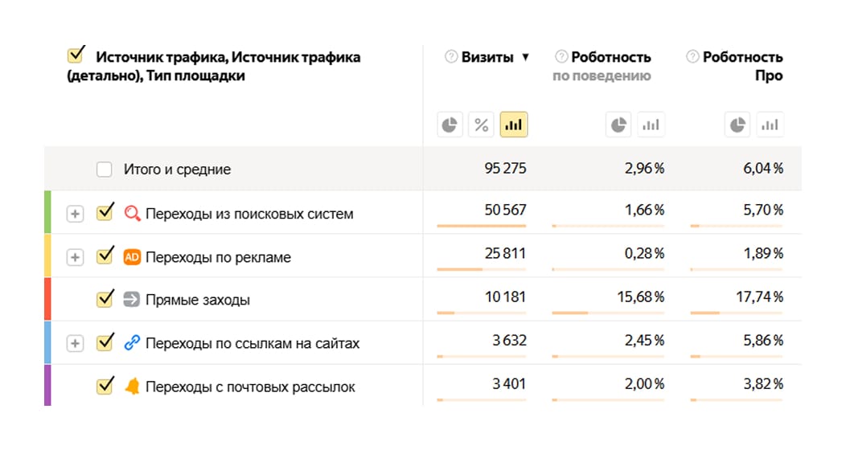Select bar chart for Роботность по поведению
Image resolution: width=846 pixels, height=450 pixels.
(651, 125)
